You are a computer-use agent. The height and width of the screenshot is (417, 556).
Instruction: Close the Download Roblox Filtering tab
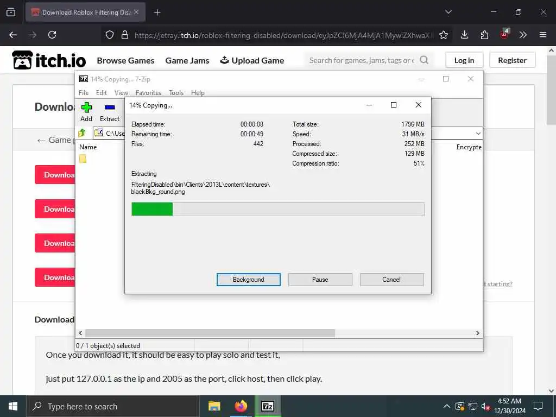[x=136, y=12]
